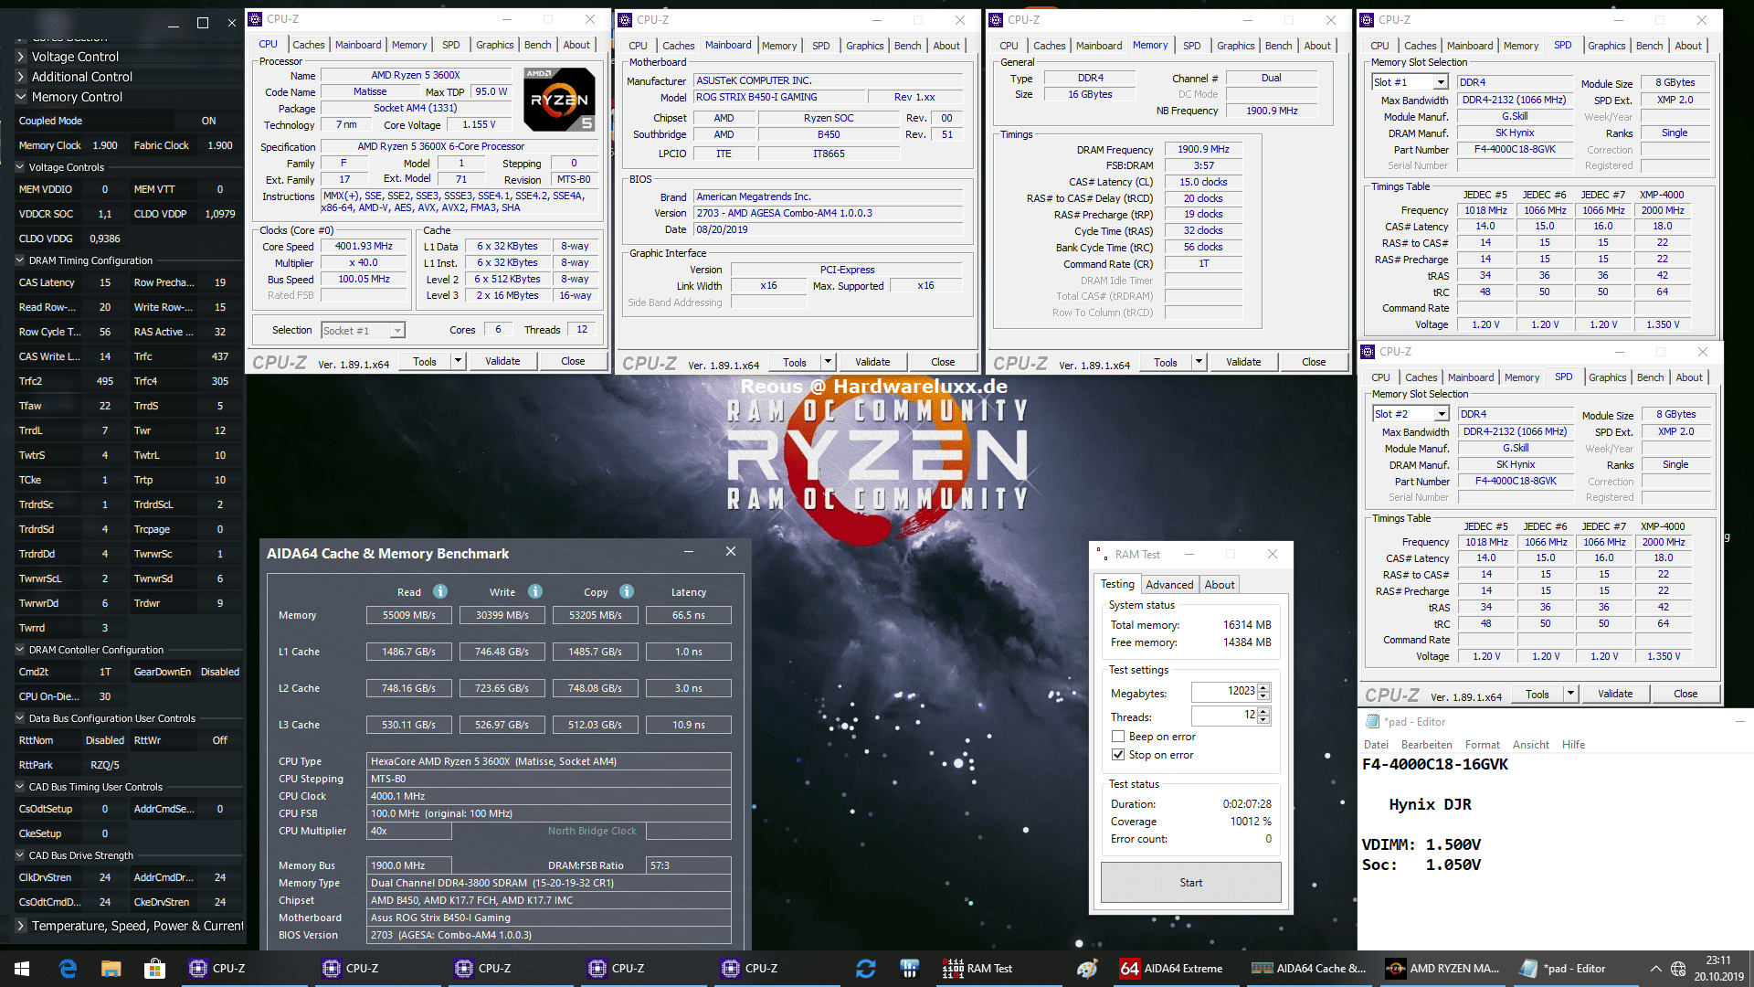This screenshot has width=1754, height=987.
Task: Open the network globe tray icon
Action: pyautogui.click(x=1678, y=968)
